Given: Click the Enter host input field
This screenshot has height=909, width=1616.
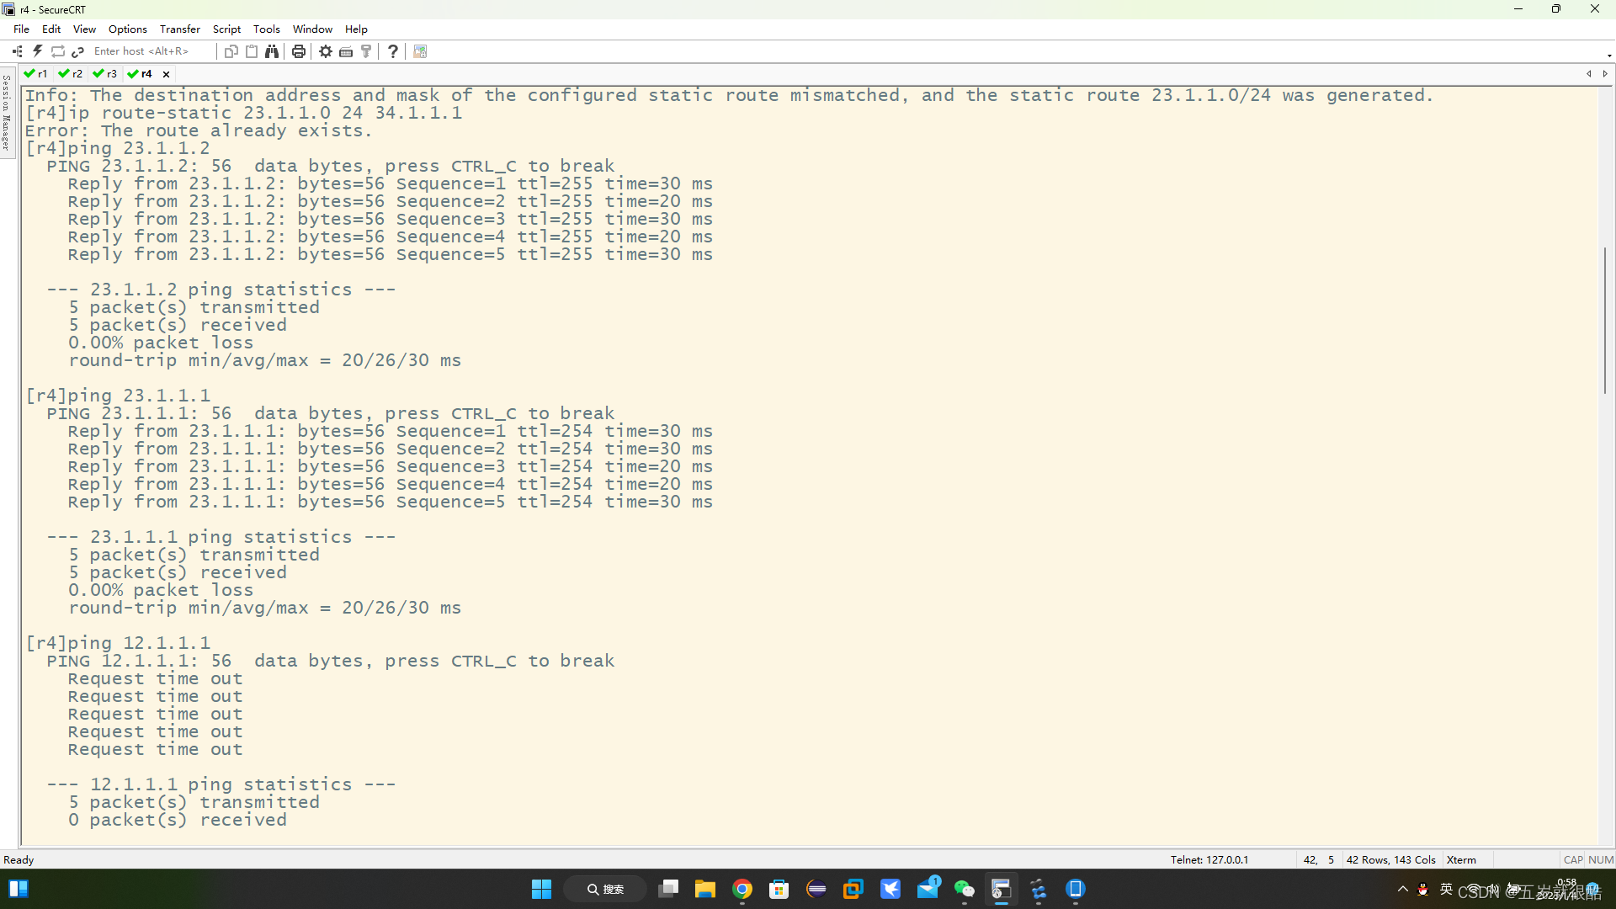Looking at the screenshot, I should pos(143,51).
